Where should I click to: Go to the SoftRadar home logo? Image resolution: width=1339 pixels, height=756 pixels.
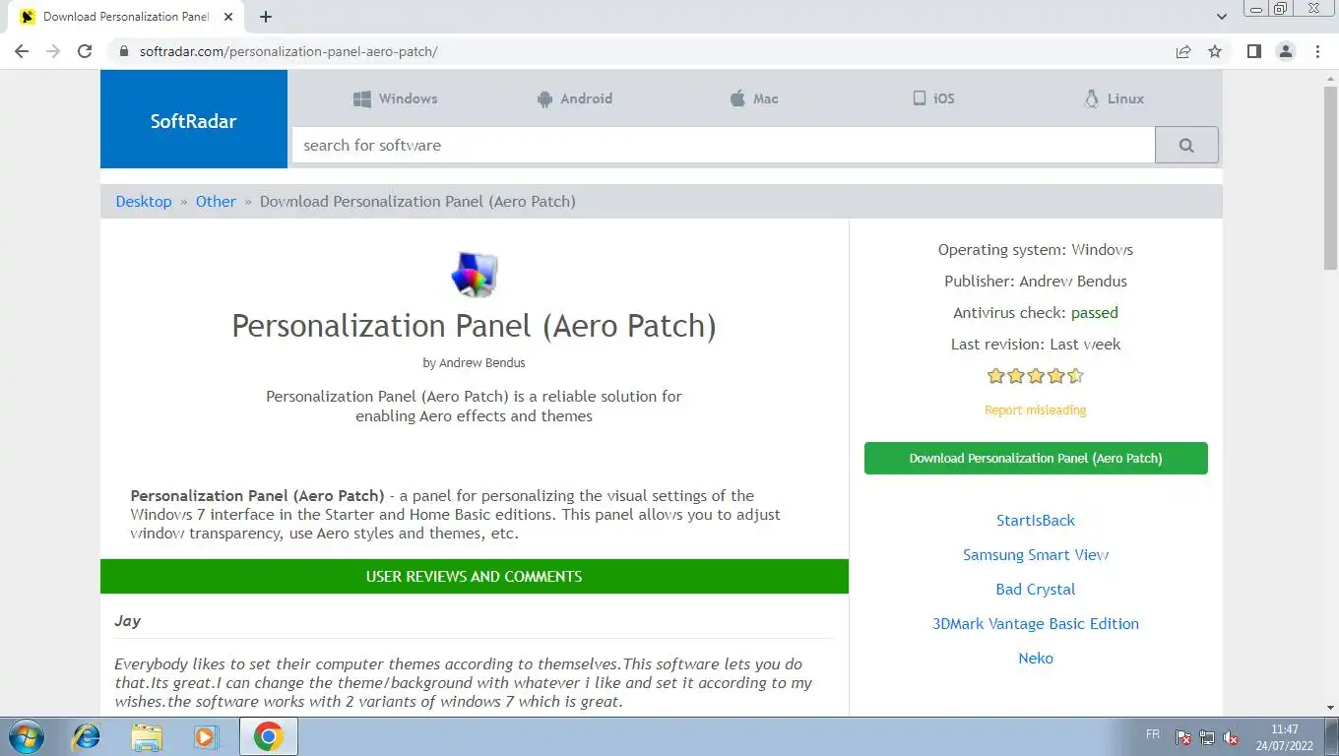click(194, 121)
